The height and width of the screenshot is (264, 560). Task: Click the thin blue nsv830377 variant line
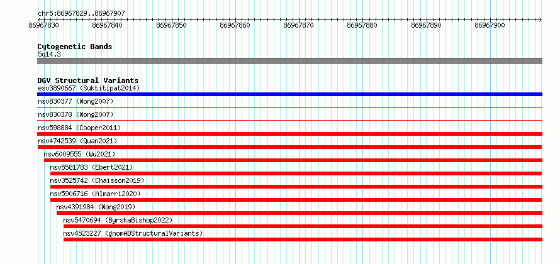point(289,107)
